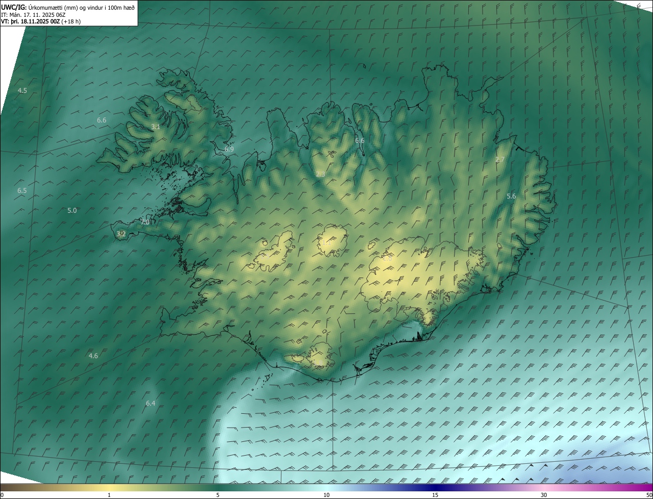This screenshot has height=499, width=653.
Task: Select the initial time line 'IT: Mán. 17. 11. 2025 06Z'
Action: [33, 15]
